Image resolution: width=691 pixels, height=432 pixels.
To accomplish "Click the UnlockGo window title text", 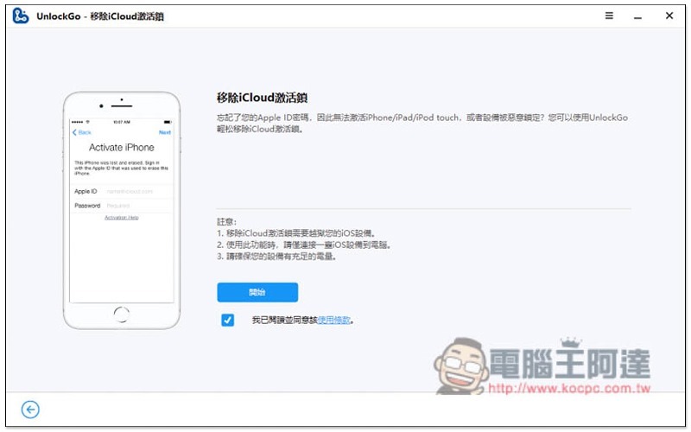I will tap(100, 16).
